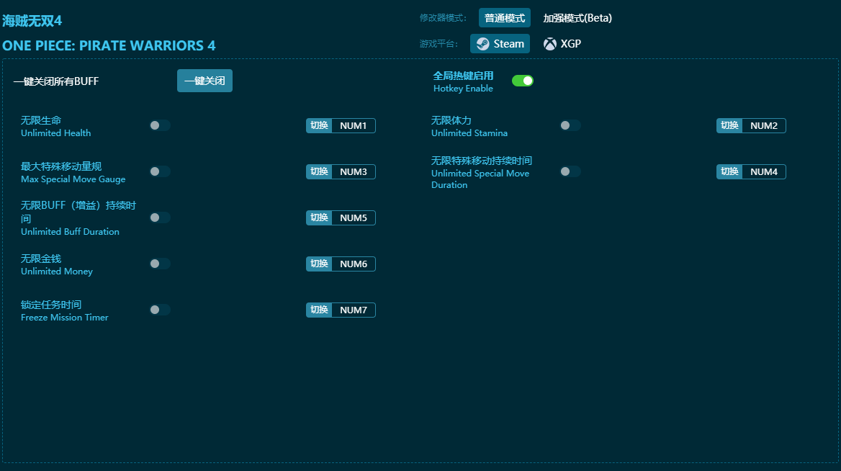Toggle Unlimited Health switch

pyautogui.click(x=159, y=125)
